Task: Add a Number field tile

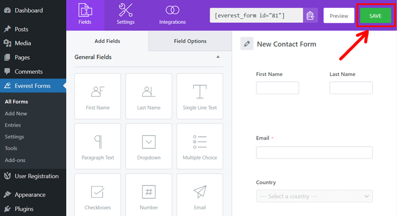Action: (x=149, y=195)
